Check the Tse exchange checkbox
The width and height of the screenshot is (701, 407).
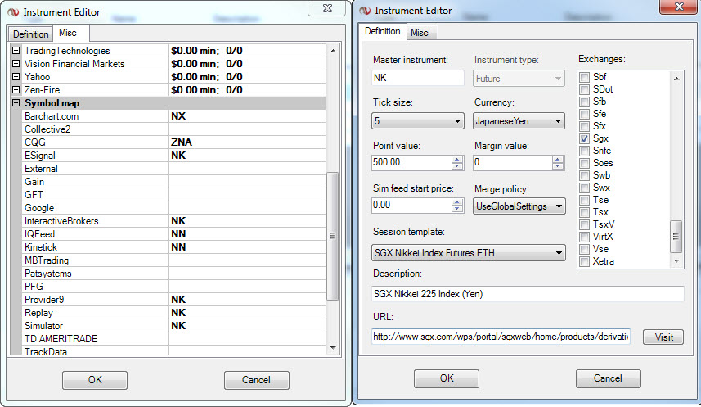584,200
